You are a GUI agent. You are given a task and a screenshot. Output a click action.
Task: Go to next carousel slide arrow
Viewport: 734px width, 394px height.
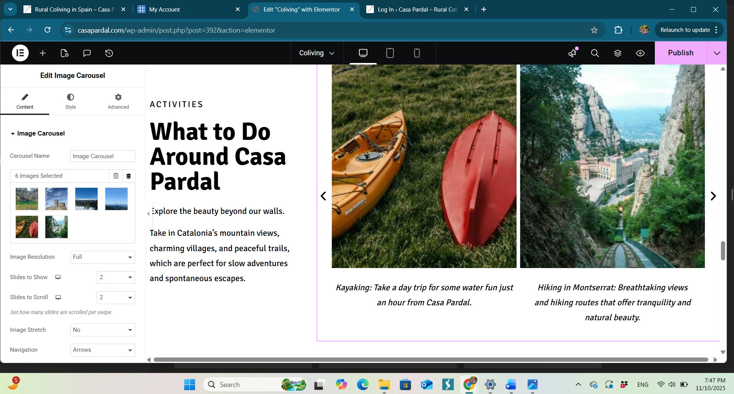713,196
